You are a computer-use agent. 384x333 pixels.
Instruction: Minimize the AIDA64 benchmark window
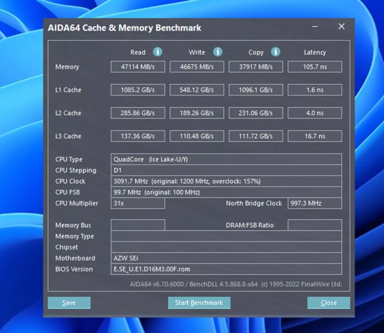(315, 27)
